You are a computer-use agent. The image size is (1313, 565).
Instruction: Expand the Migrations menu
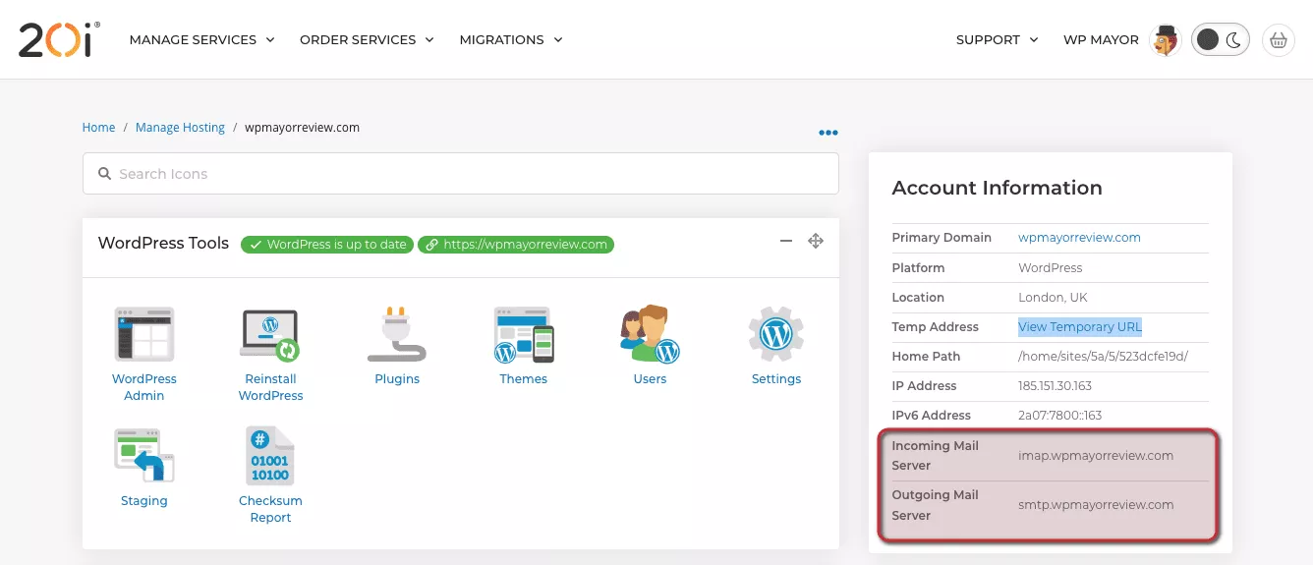click(511, 39)
